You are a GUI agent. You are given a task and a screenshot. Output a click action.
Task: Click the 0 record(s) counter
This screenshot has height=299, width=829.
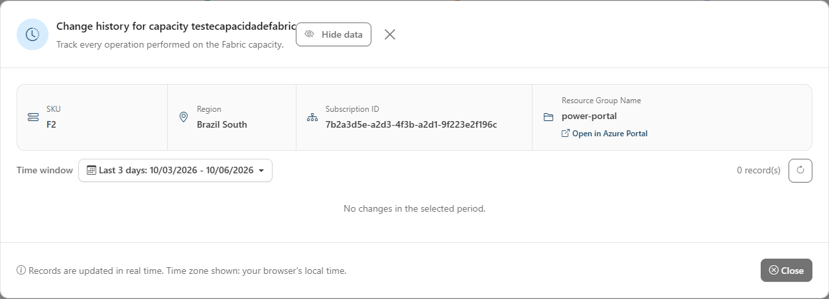(x=759, y=170)
